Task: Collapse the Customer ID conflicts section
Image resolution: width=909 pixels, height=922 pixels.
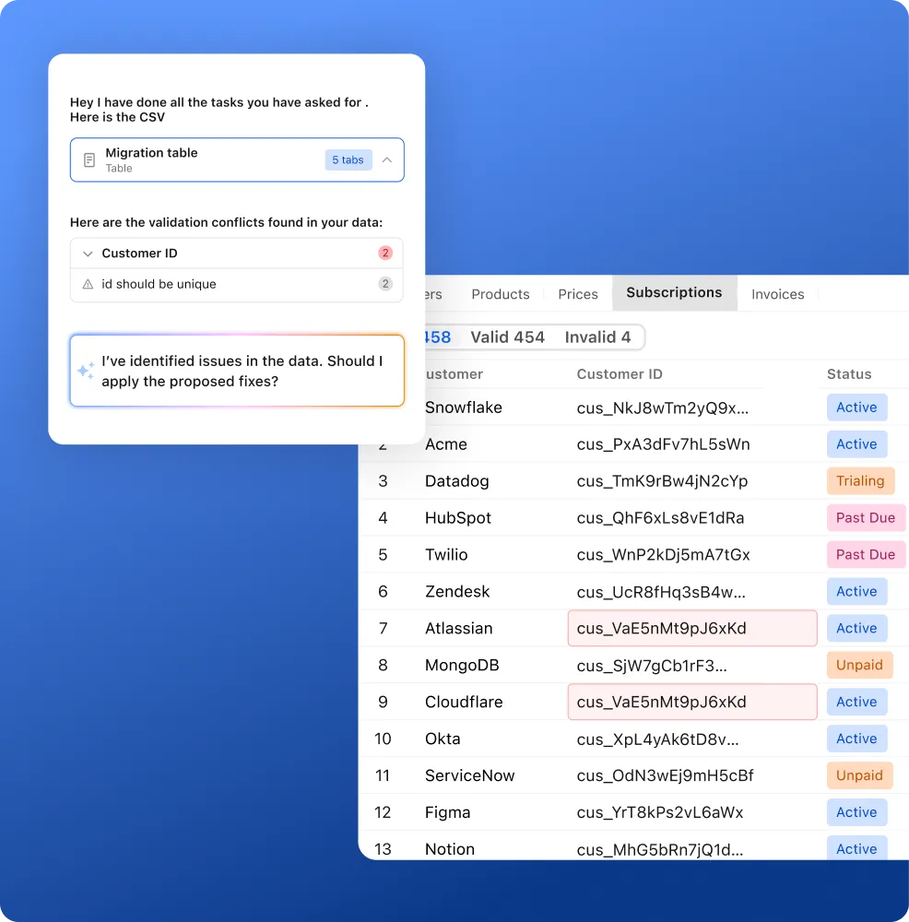Action: click(x=88, y=254)
